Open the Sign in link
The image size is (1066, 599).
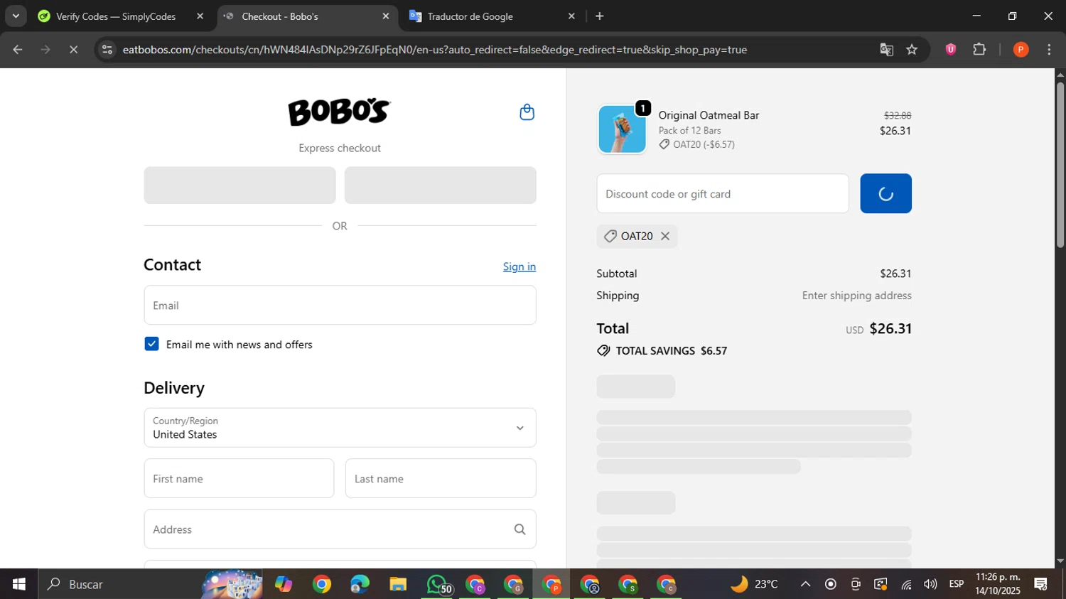coord(519,266)
